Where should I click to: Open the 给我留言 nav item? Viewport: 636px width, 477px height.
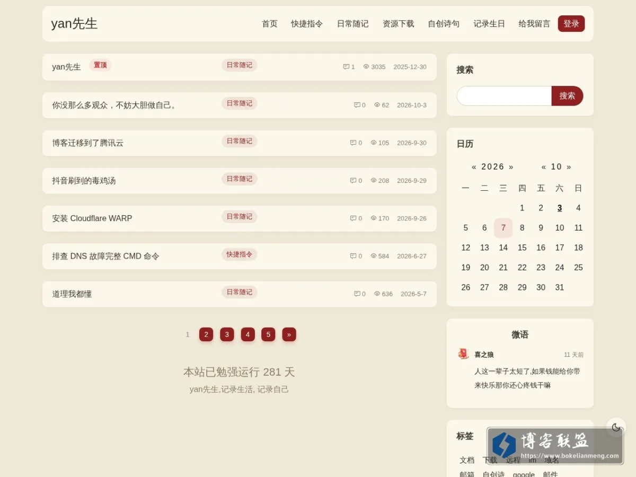(x=534, y=24)
